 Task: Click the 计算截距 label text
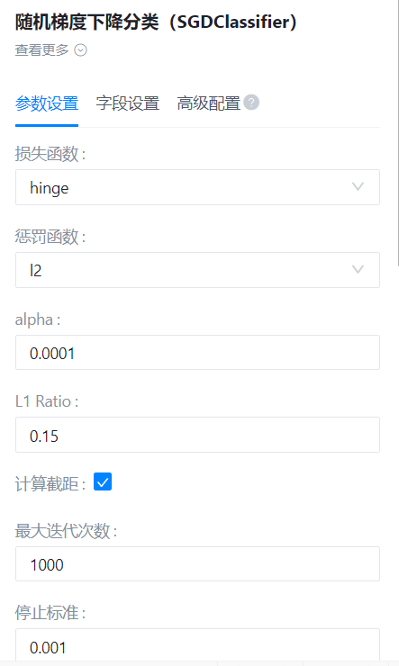click(50, 484)
